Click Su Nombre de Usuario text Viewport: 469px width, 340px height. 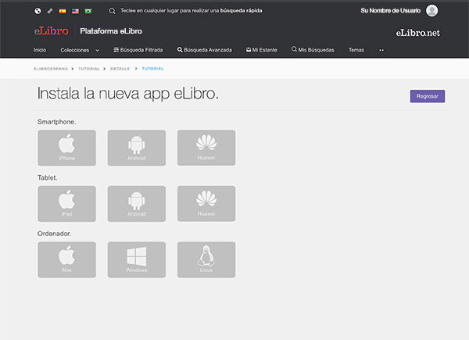click(390, 11)
